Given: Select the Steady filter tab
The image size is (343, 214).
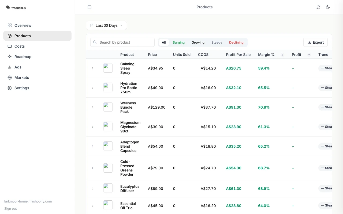Looking at the screenshot, I should point(217,42).
